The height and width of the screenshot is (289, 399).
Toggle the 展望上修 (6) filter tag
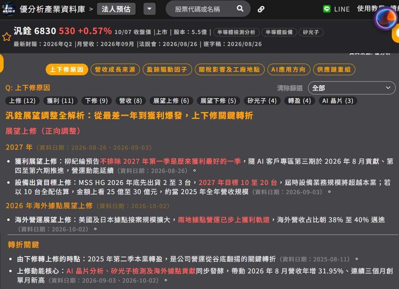(171, 101)
